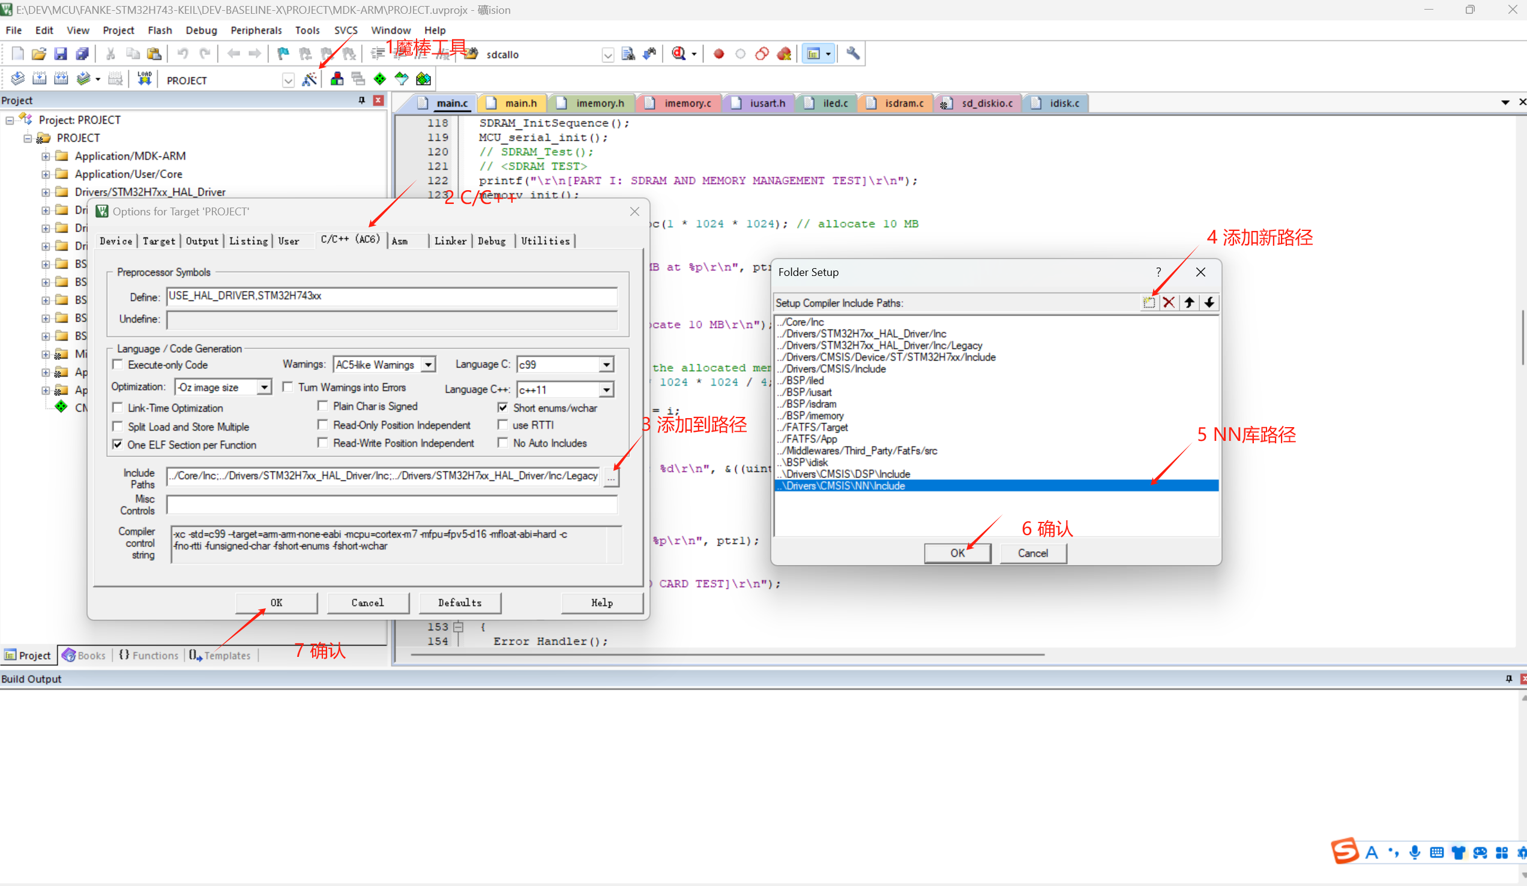Click Cancel in Options for Target dialog

pos(367,602)
